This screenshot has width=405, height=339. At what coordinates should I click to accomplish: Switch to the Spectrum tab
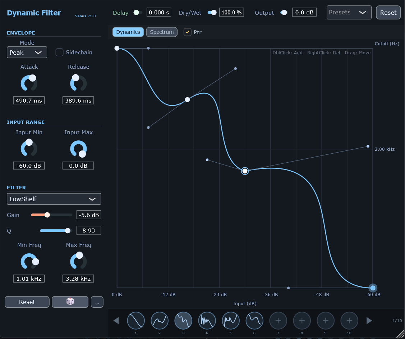tap(162, 32)
